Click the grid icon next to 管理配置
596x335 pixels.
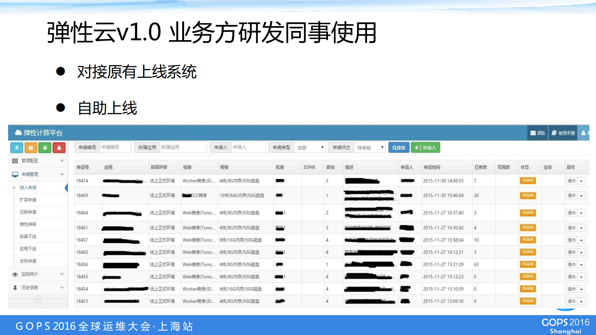click(14, 161)
